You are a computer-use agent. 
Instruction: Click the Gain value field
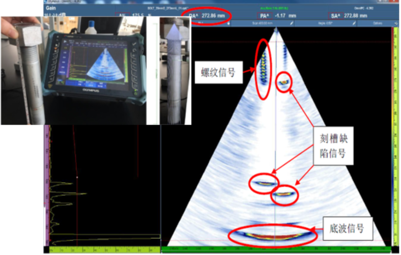(x=55, y=15)
